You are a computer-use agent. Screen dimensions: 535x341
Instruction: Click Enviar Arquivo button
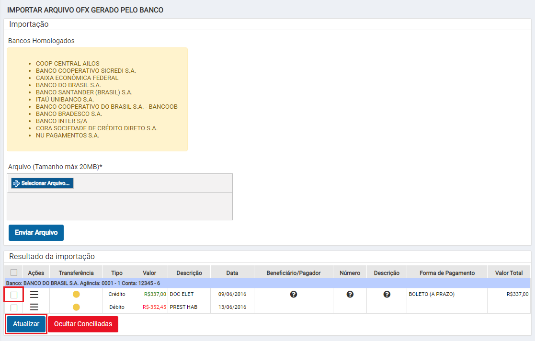(x=36, y=232)
